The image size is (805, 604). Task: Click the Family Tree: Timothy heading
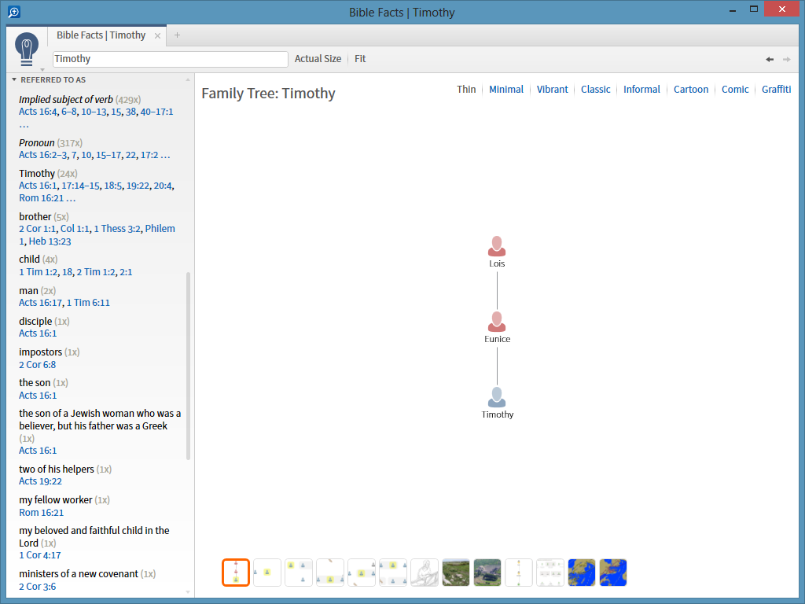click(268, 94)
